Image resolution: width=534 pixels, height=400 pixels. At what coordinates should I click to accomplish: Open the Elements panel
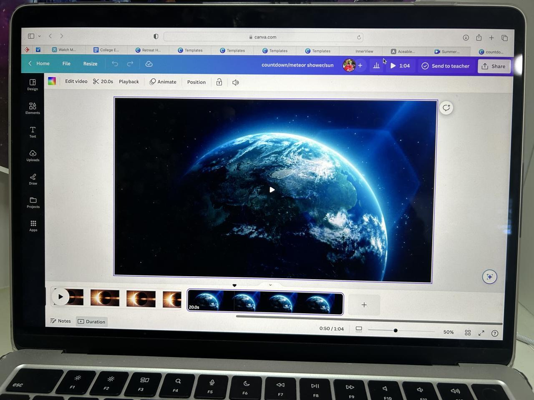pos(33,108)
